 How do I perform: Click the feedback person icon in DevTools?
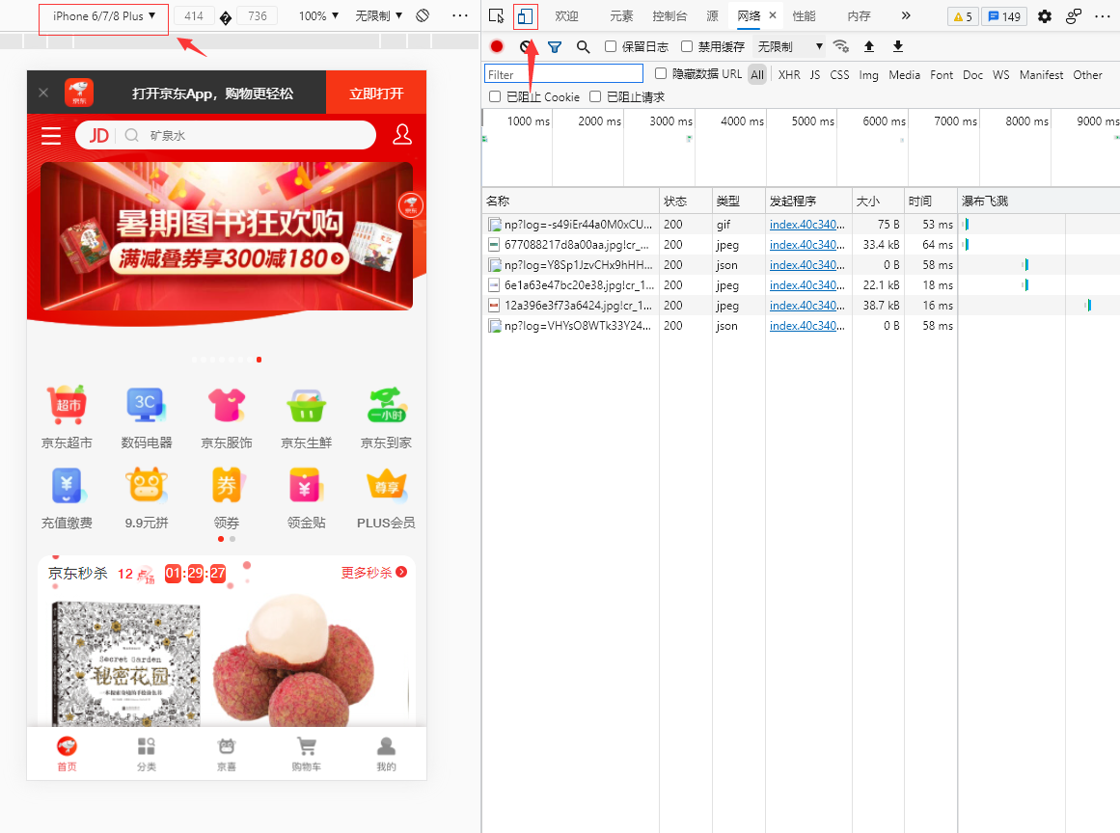coord(1073,15)
